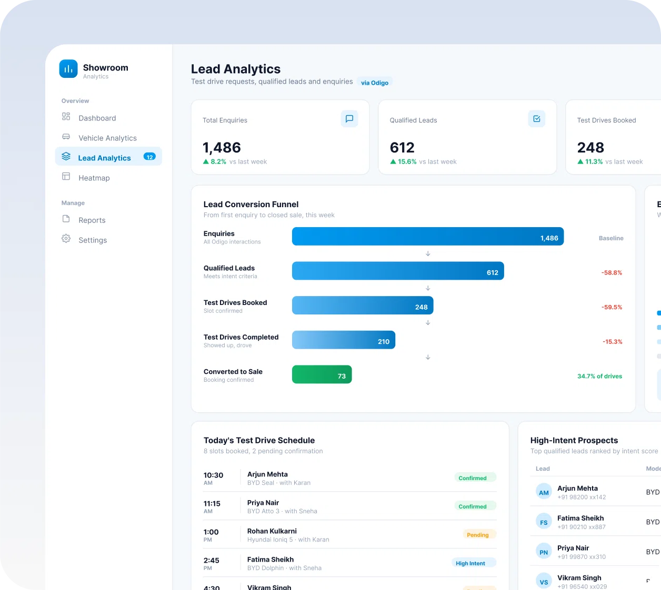Image resolution: width=661 pixels, height=590 pixels.
Task: Click the PN avatar for Priya Nair
Action: click(544, 552)
